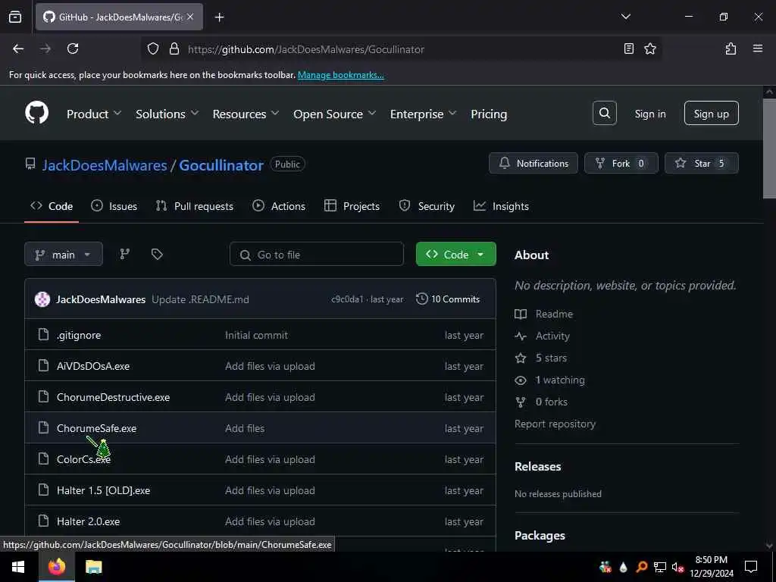Click the file icon beside AiVDsDOsA.exe
The height and width of the screenshot is (582, 776).
[x=43, y=366]
